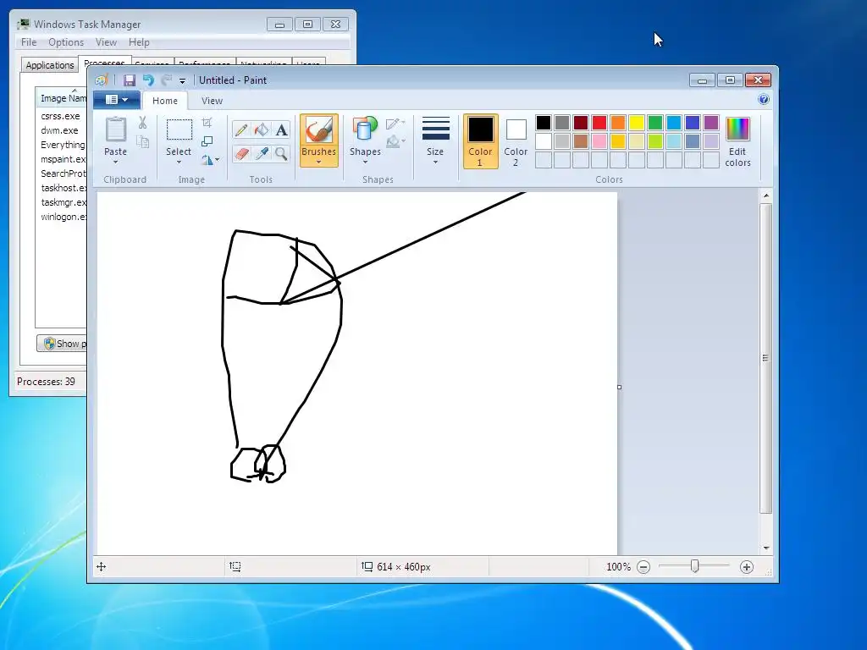The width and height of the screenshot is (867, 650).
Task: Click the Shapes gallery icon
Action: tap(365, 129)
